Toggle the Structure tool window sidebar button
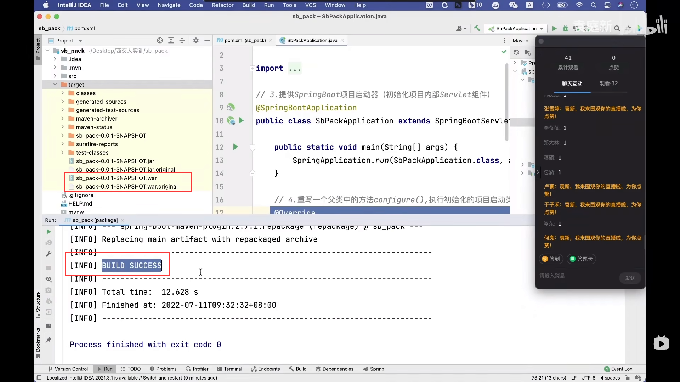 [38, 305]
